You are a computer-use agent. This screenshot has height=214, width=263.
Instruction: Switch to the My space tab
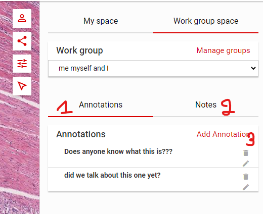pos(101,21)
